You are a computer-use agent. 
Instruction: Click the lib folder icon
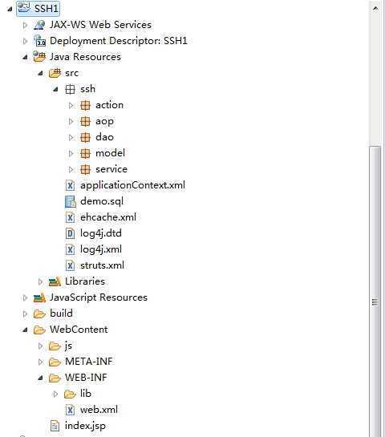point(70,394)
